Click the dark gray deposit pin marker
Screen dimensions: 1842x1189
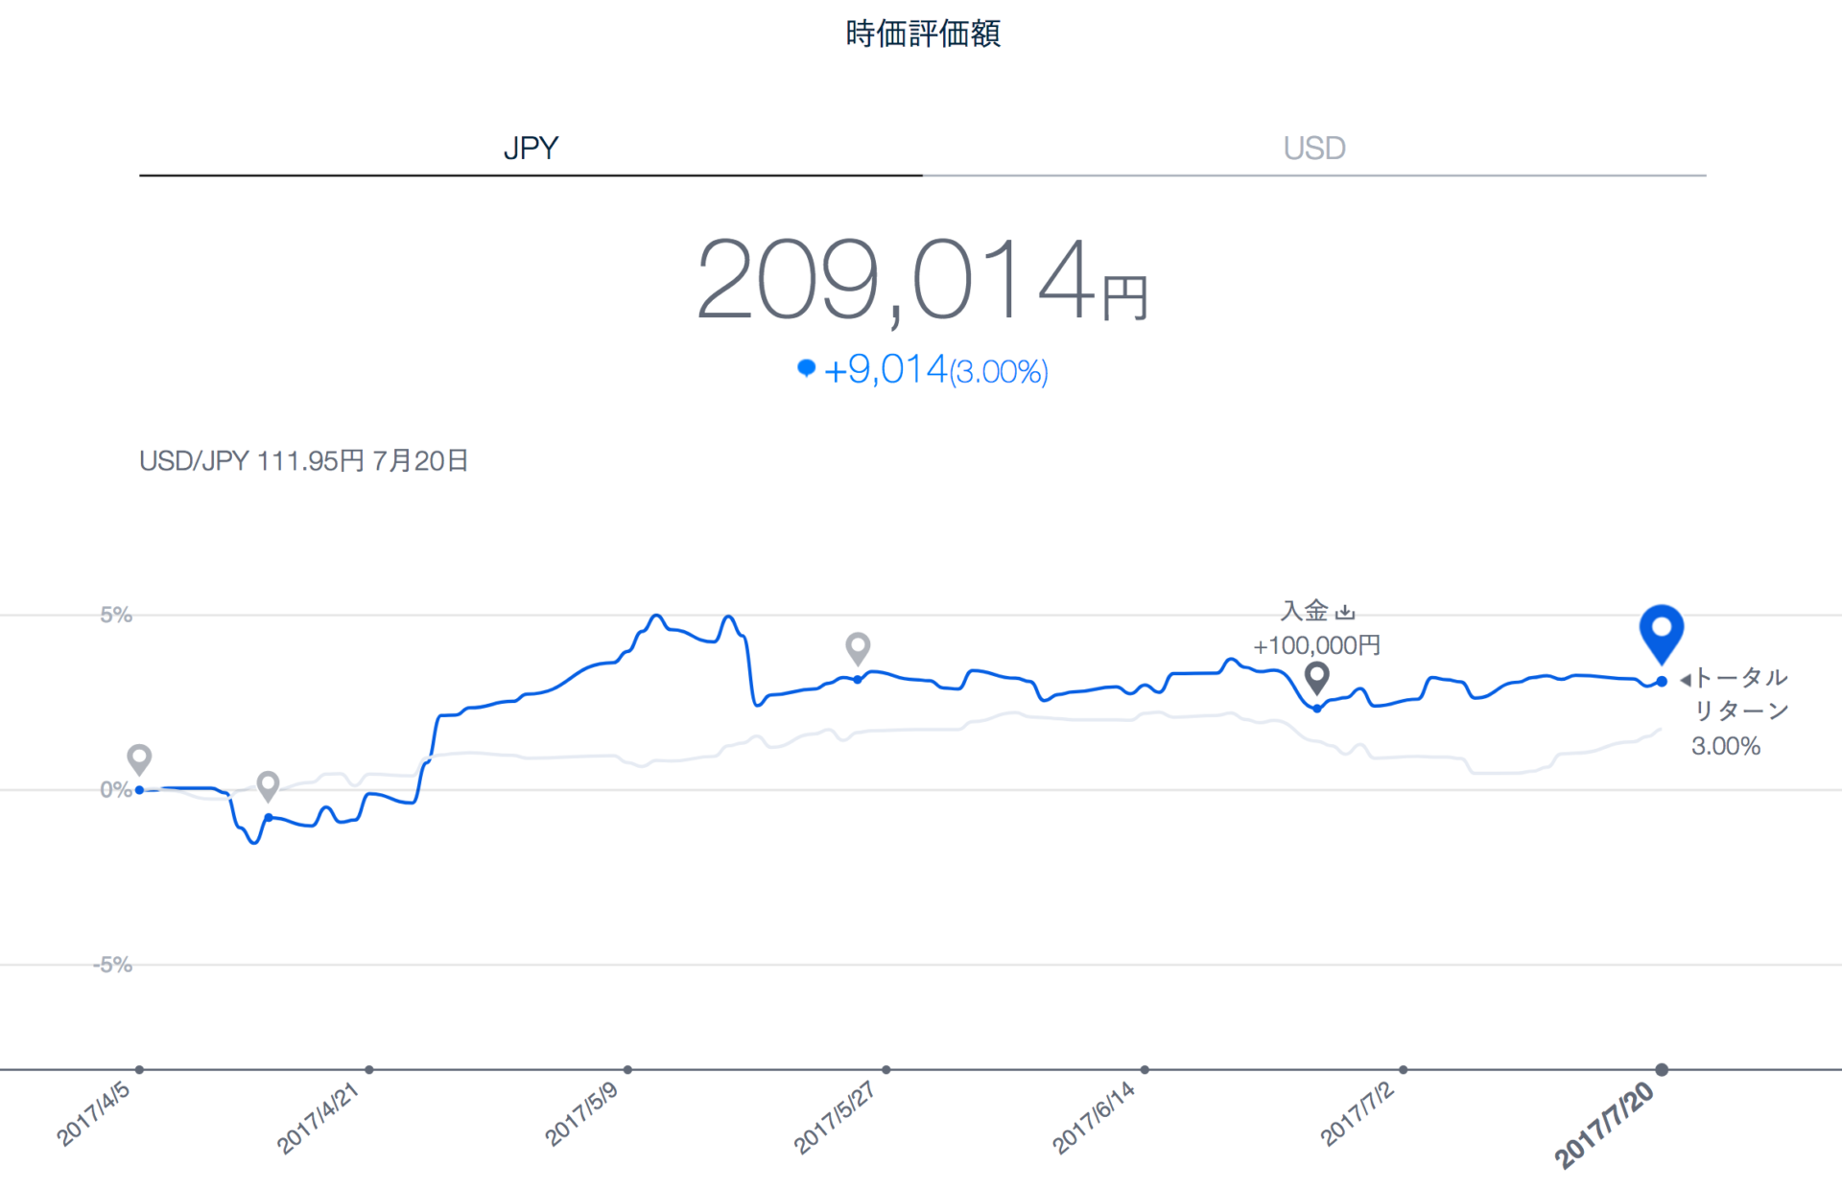(x=1317, y=676)
